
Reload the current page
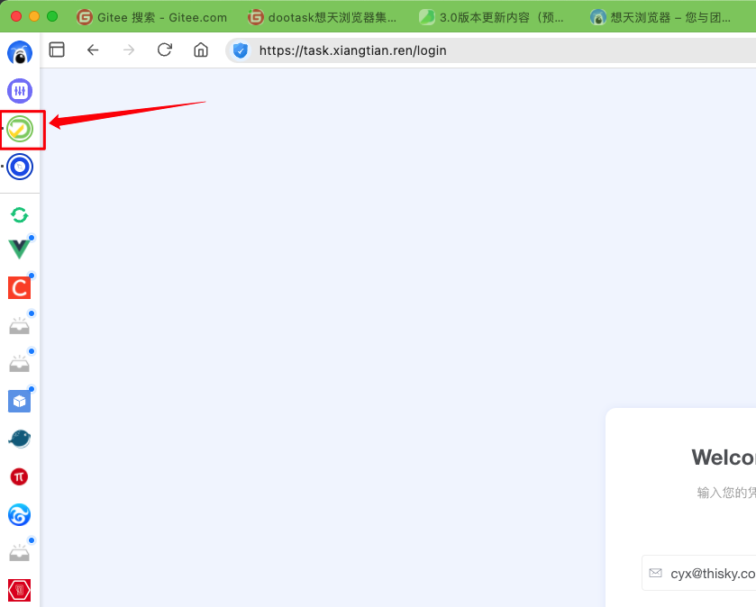click(x=165, y=50)
